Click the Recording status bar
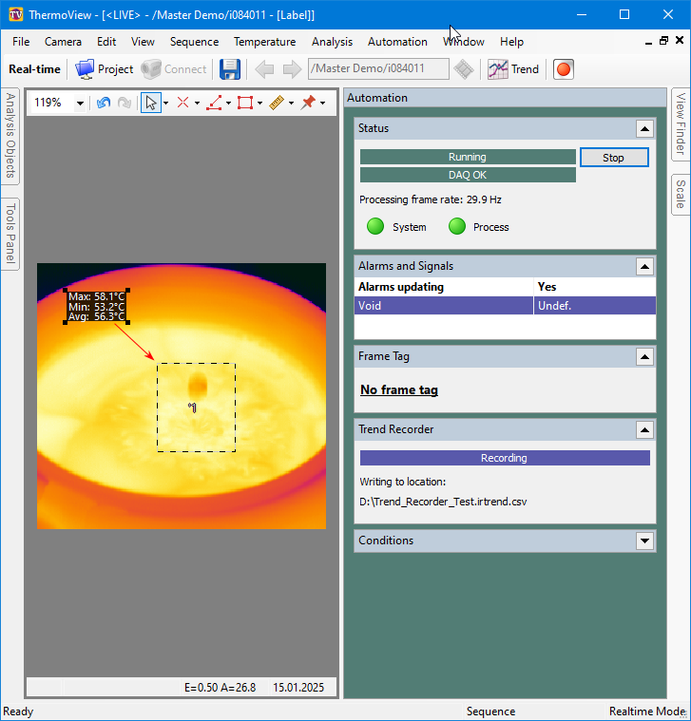The height and width of the screenshot is (721, 691). (x=505, y=458)
